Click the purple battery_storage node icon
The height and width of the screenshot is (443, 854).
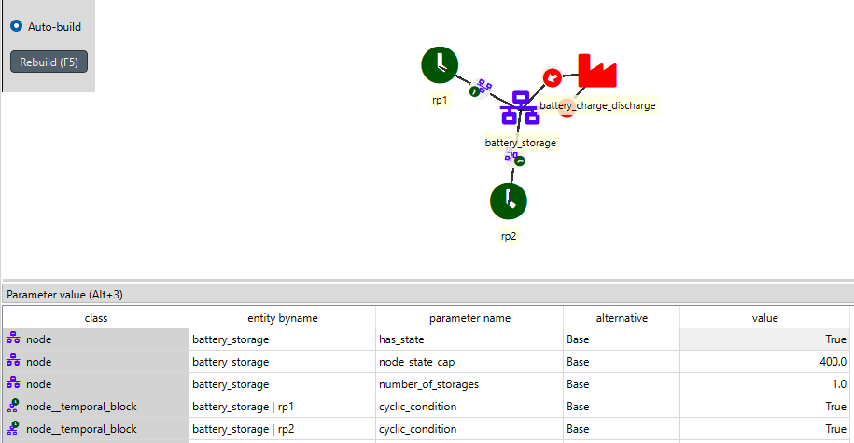coord(519,109)
